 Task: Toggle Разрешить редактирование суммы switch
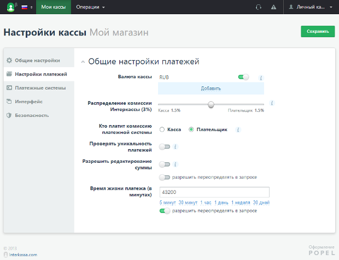point(165,164)
